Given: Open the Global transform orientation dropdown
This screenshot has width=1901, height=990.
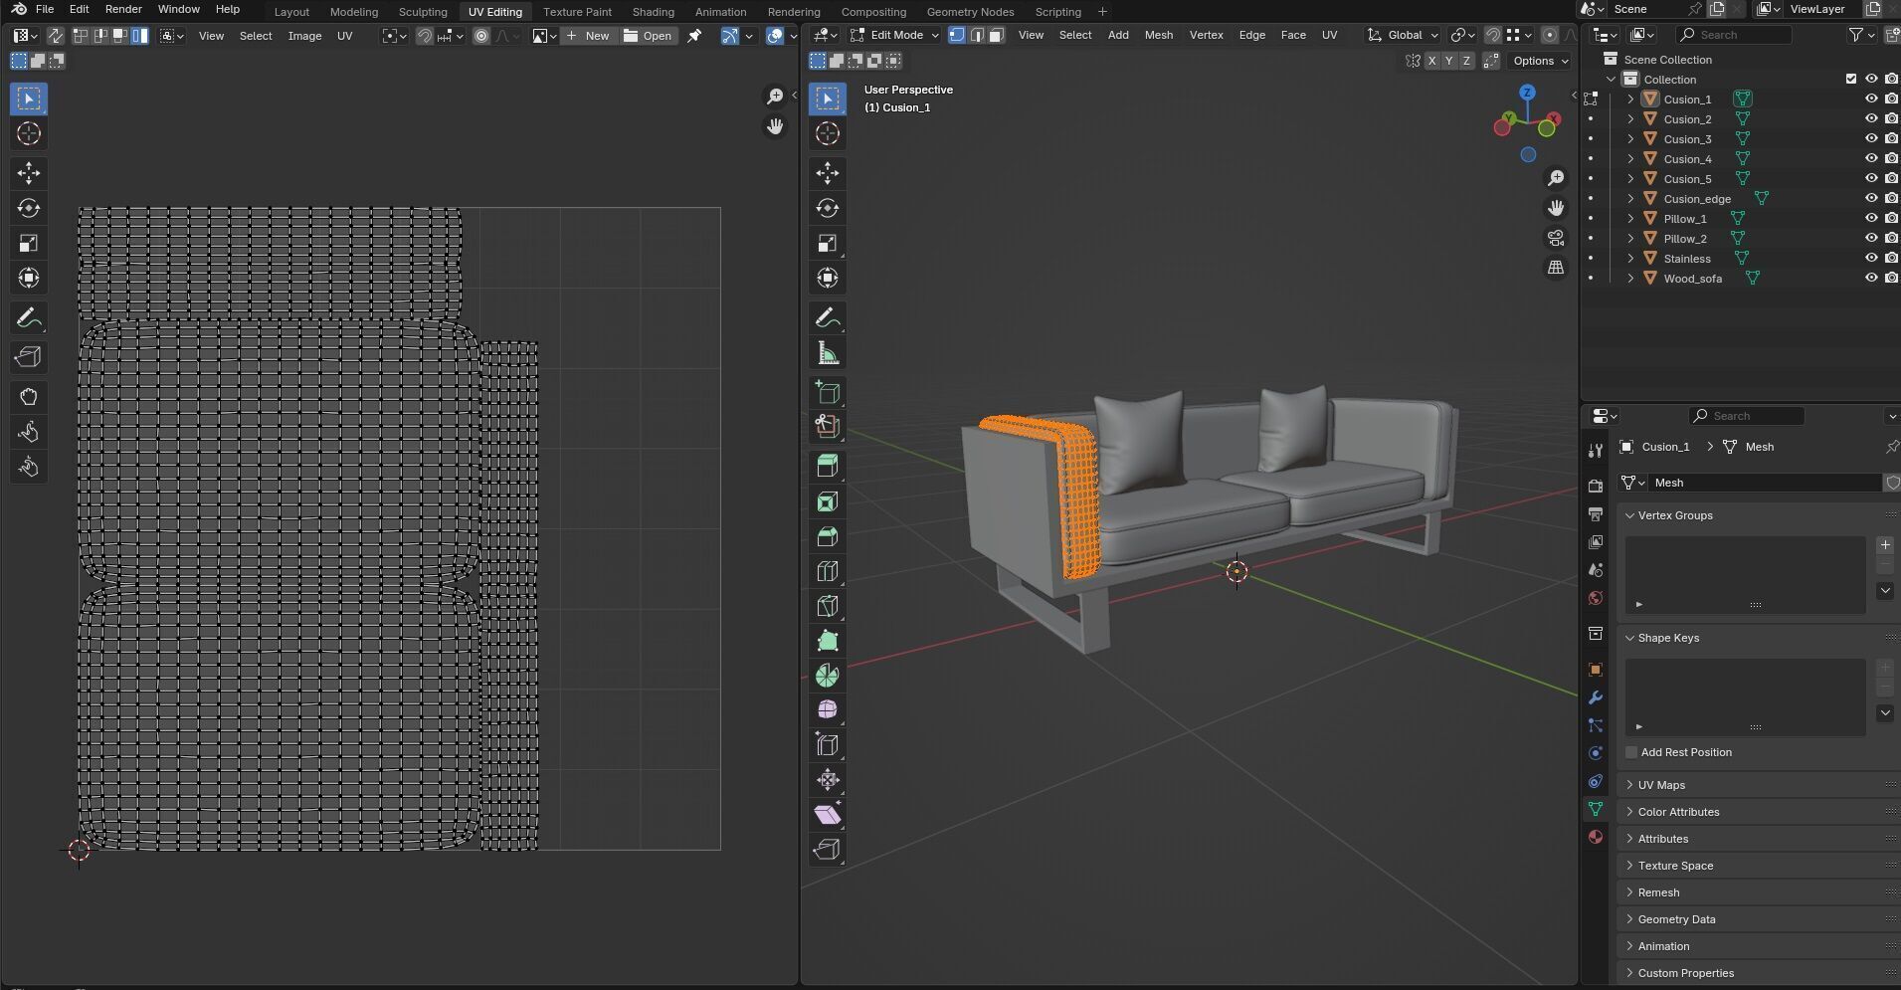Looking at the screenshot, I should click(x=1403, y=35).
